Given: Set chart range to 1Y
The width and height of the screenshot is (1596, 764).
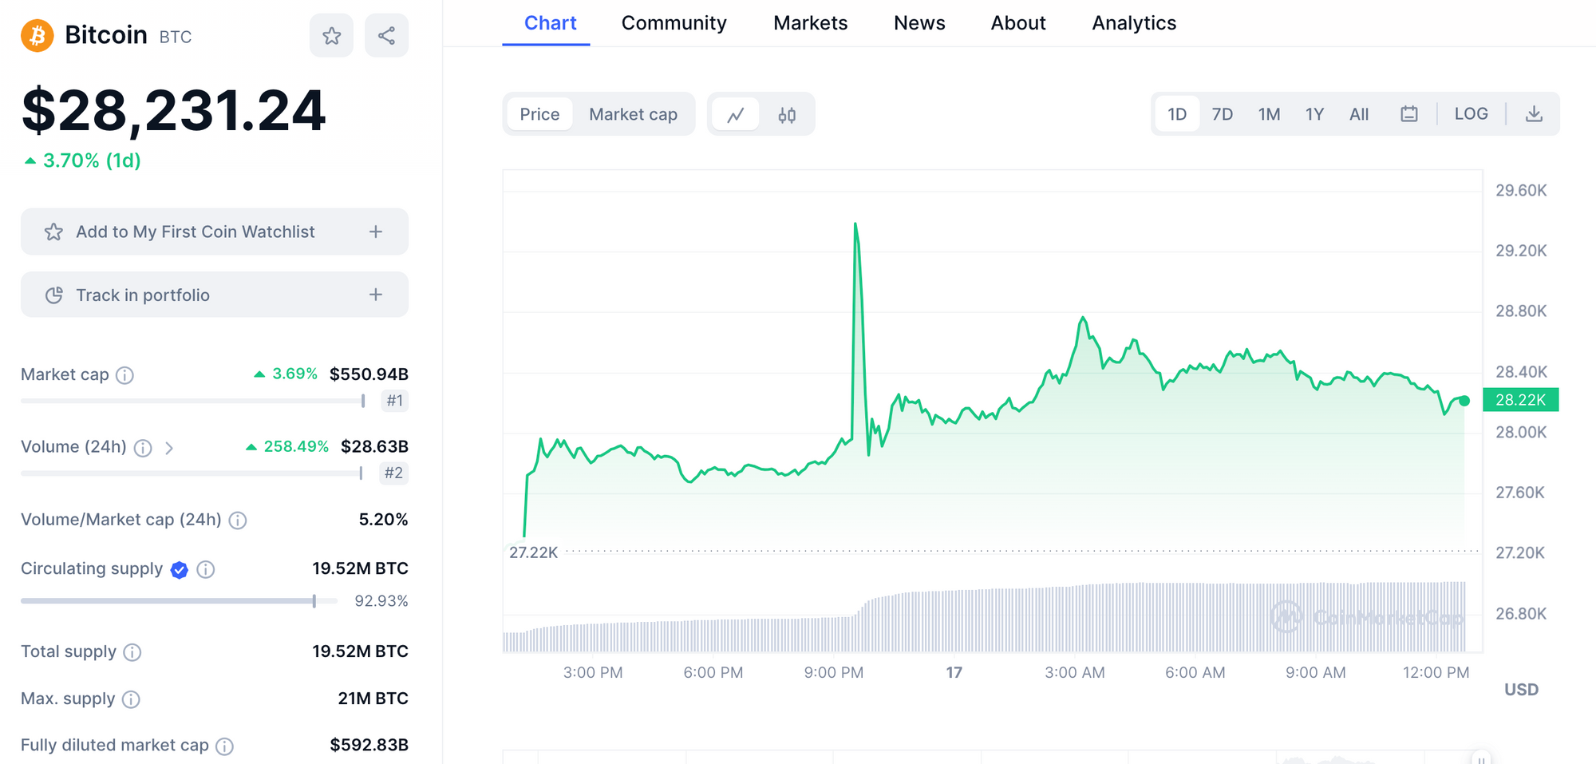Looking at the screenshot, I should pyautogui.click(x=1315, y=114).
